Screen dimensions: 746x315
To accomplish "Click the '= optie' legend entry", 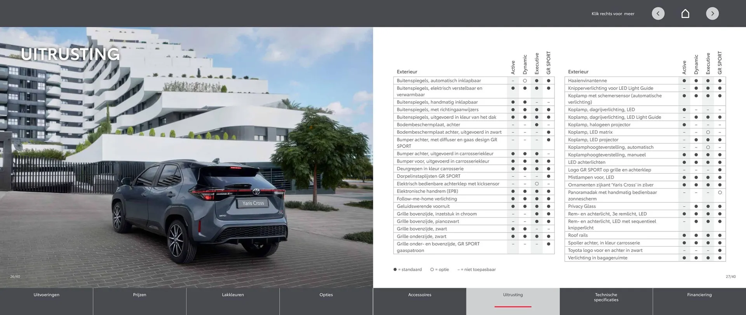I will click(439, 270).
